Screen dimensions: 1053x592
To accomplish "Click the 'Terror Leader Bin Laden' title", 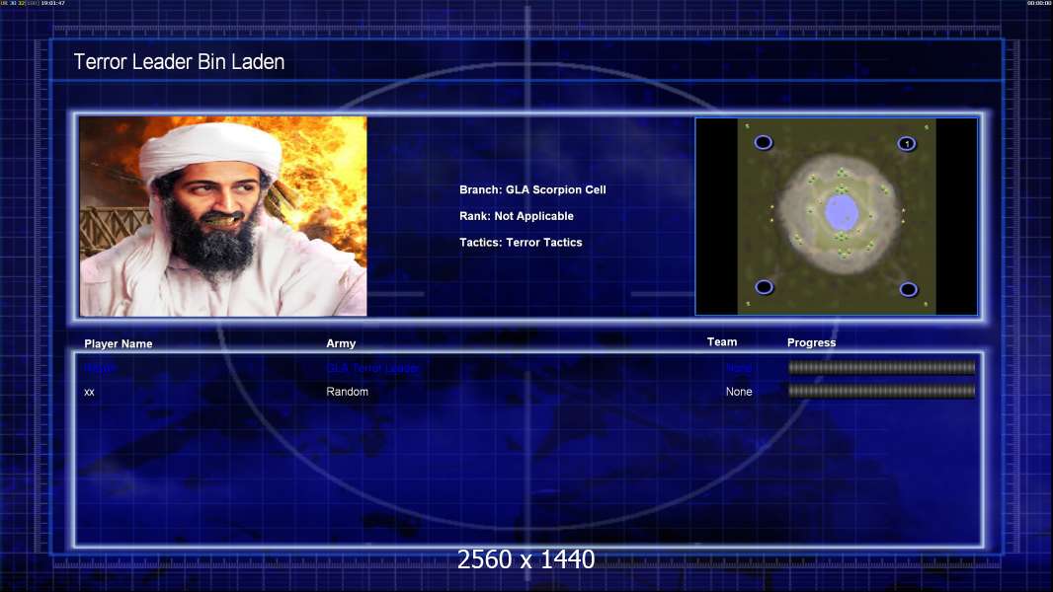I will [180, 62].
